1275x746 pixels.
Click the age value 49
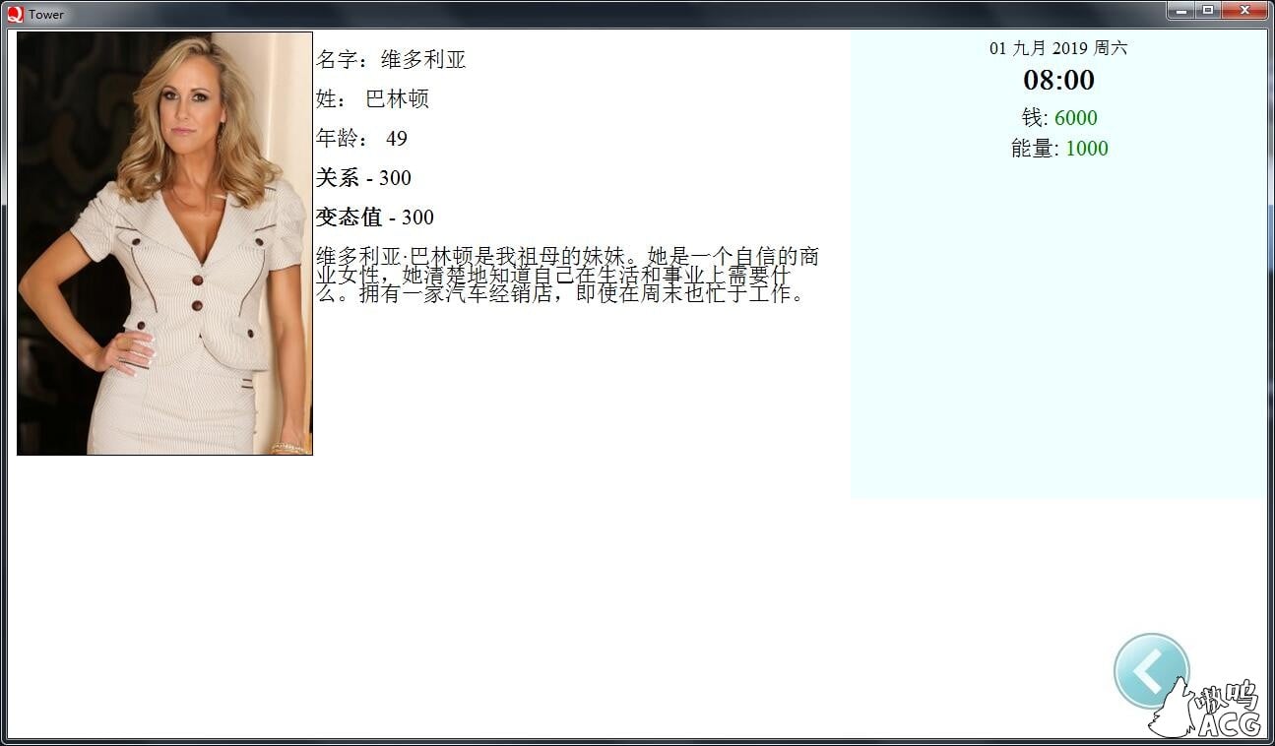(x=398, y=139)
